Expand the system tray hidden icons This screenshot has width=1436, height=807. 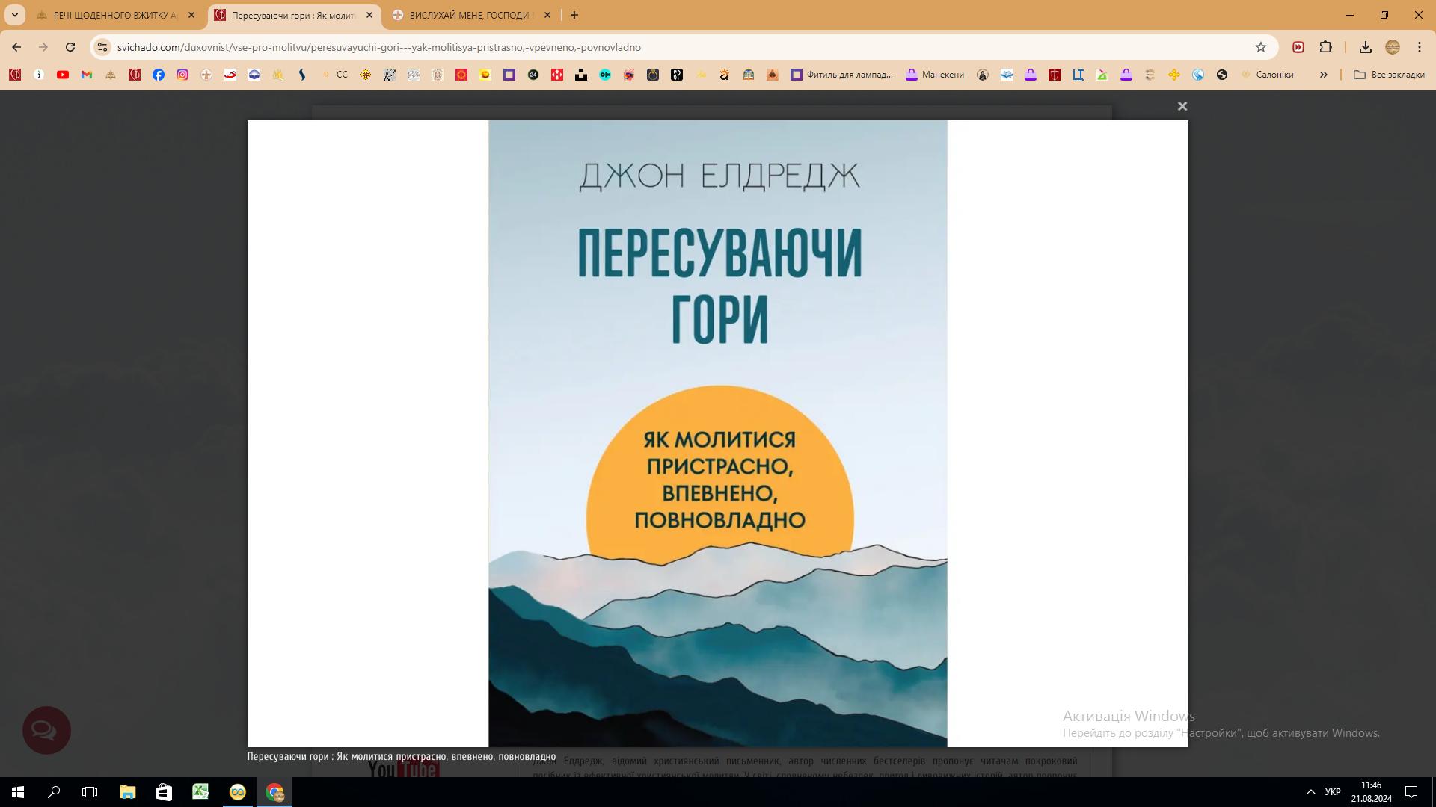point(1310,792)
